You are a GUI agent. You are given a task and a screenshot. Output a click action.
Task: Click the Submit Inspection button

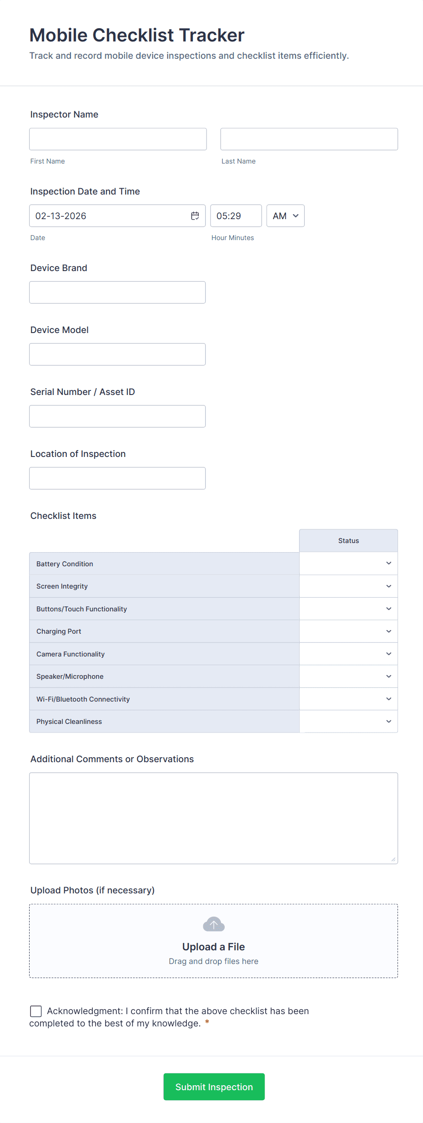tap(214, 1087)
